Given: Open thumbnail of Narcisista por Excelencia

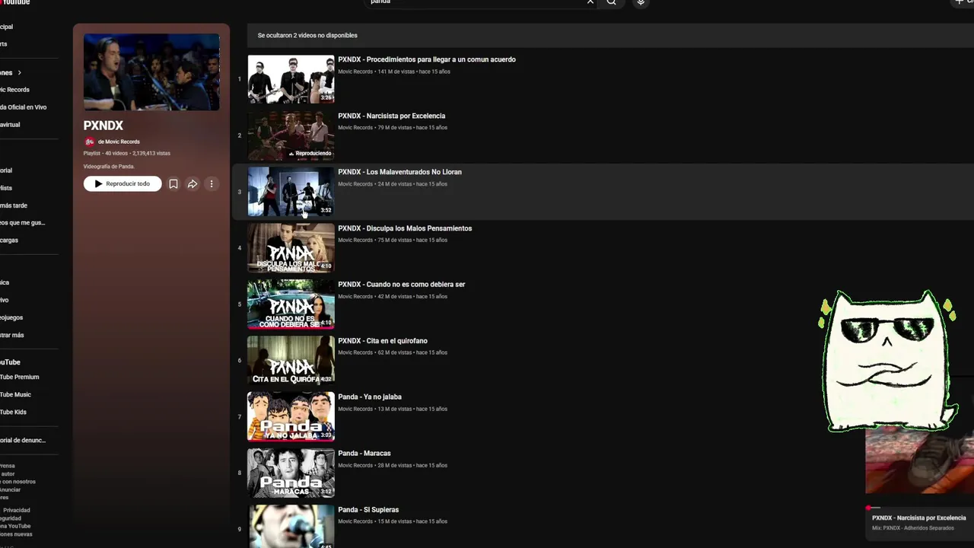Looking at the screenshot, I should 291,135.
